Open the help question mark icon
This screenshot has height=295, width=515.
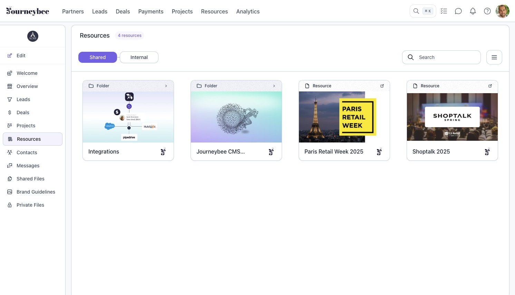[487, 11]
